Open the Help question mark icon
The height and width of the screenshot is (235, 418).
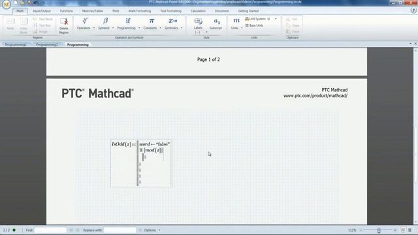coord(413,10)
